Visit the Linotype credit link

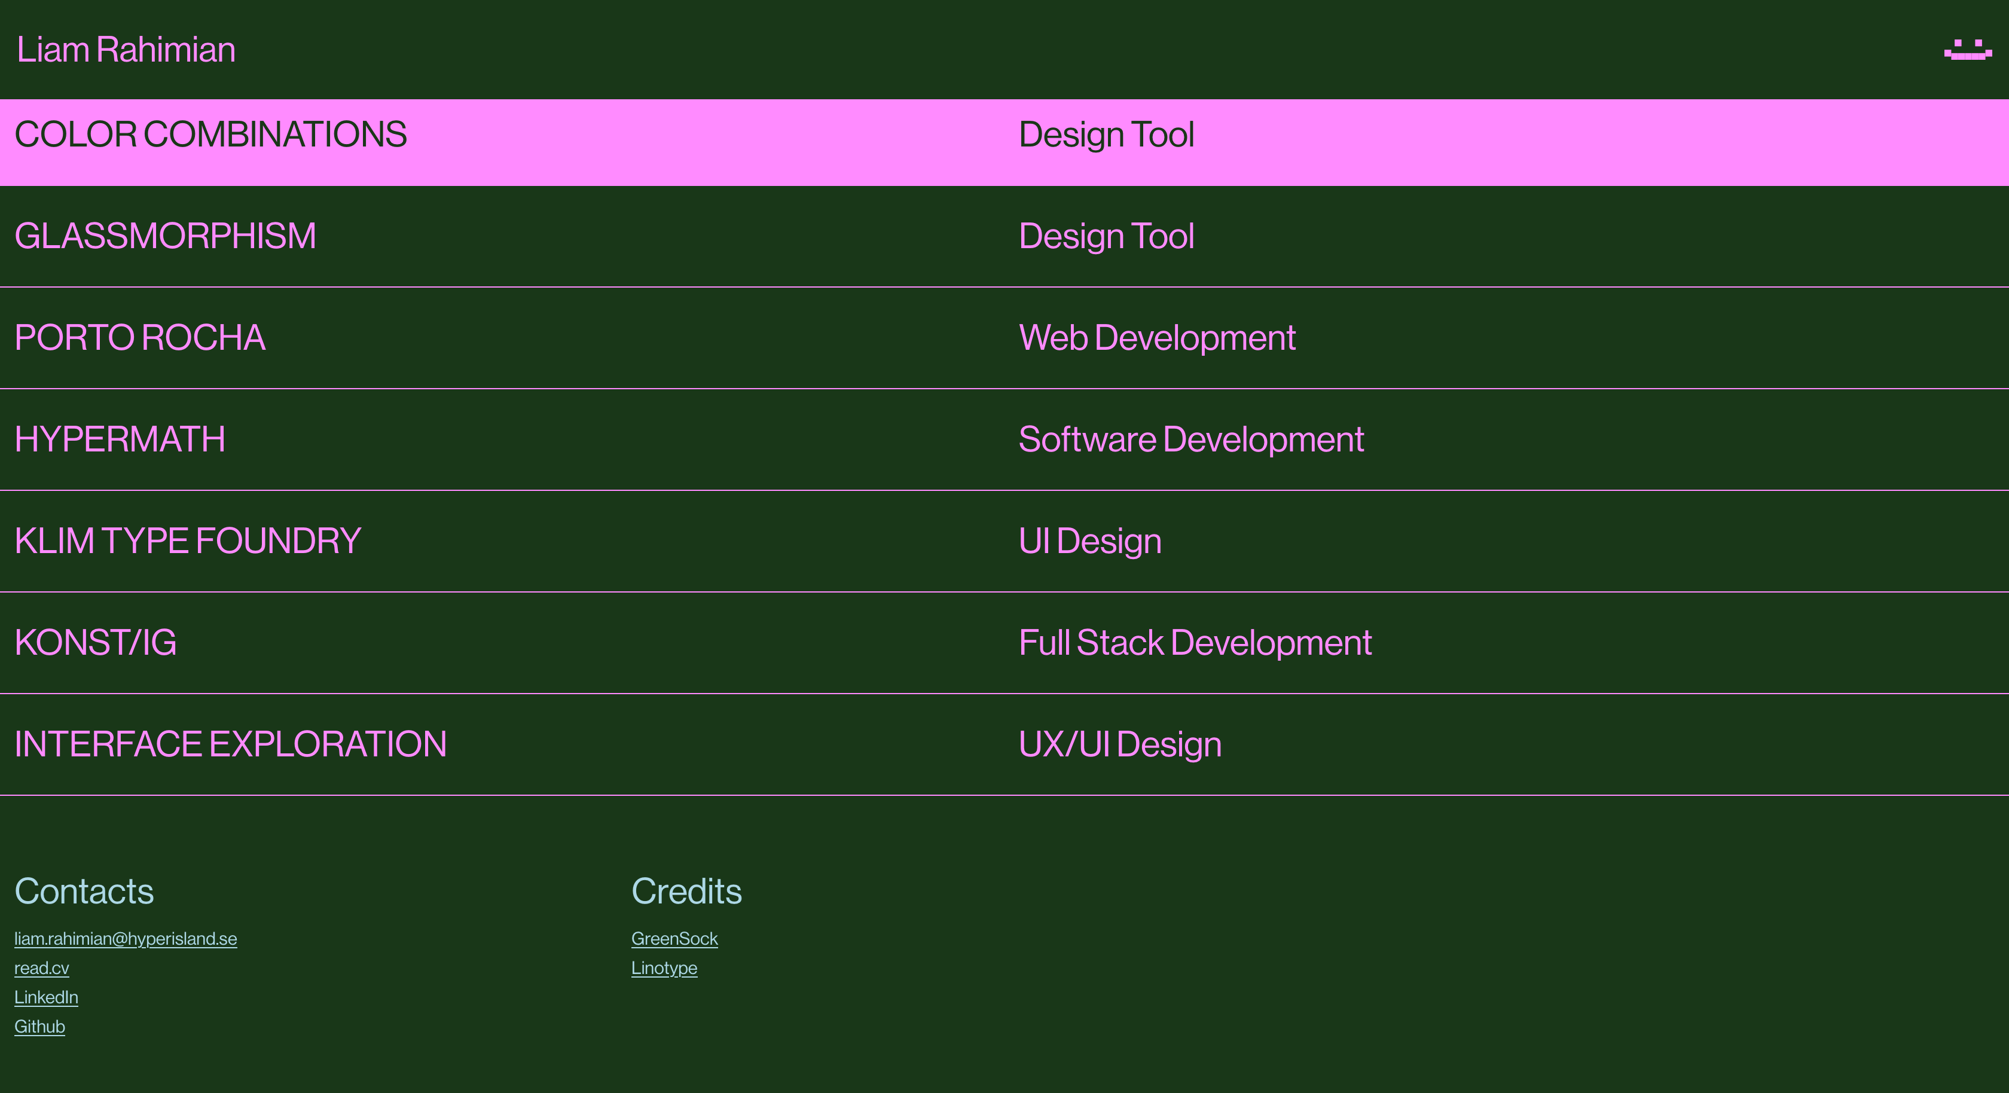pos(664,968)
